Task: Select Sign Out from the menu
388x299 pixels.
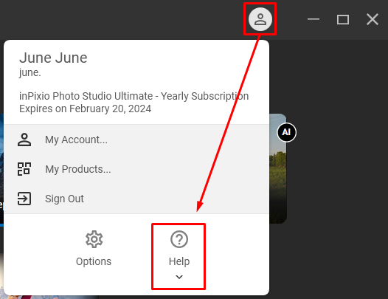Action: (136, 199)
